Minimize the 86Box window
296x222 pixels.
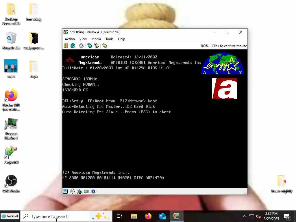pos(214,32)
